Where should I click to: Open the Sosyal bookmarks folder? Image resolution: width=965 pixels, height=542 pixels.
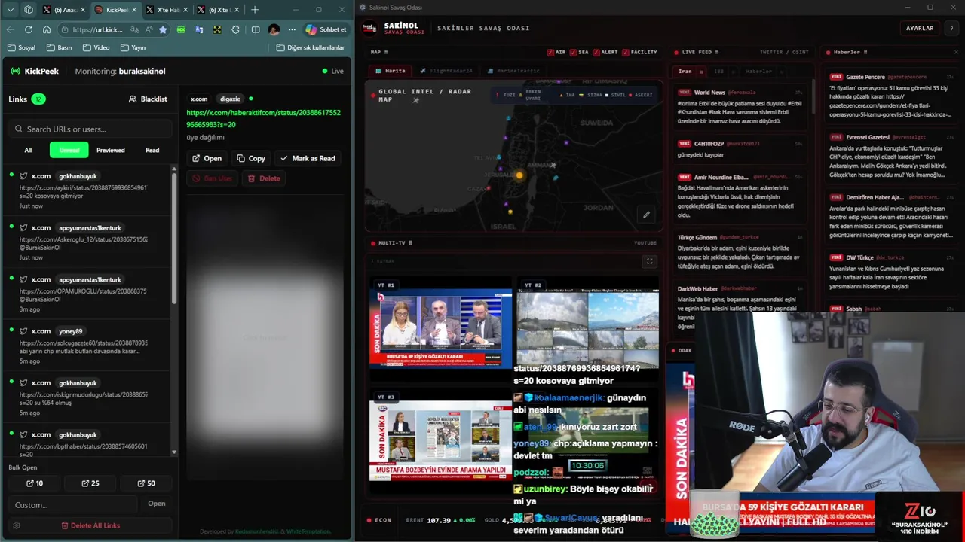[21, 47]
